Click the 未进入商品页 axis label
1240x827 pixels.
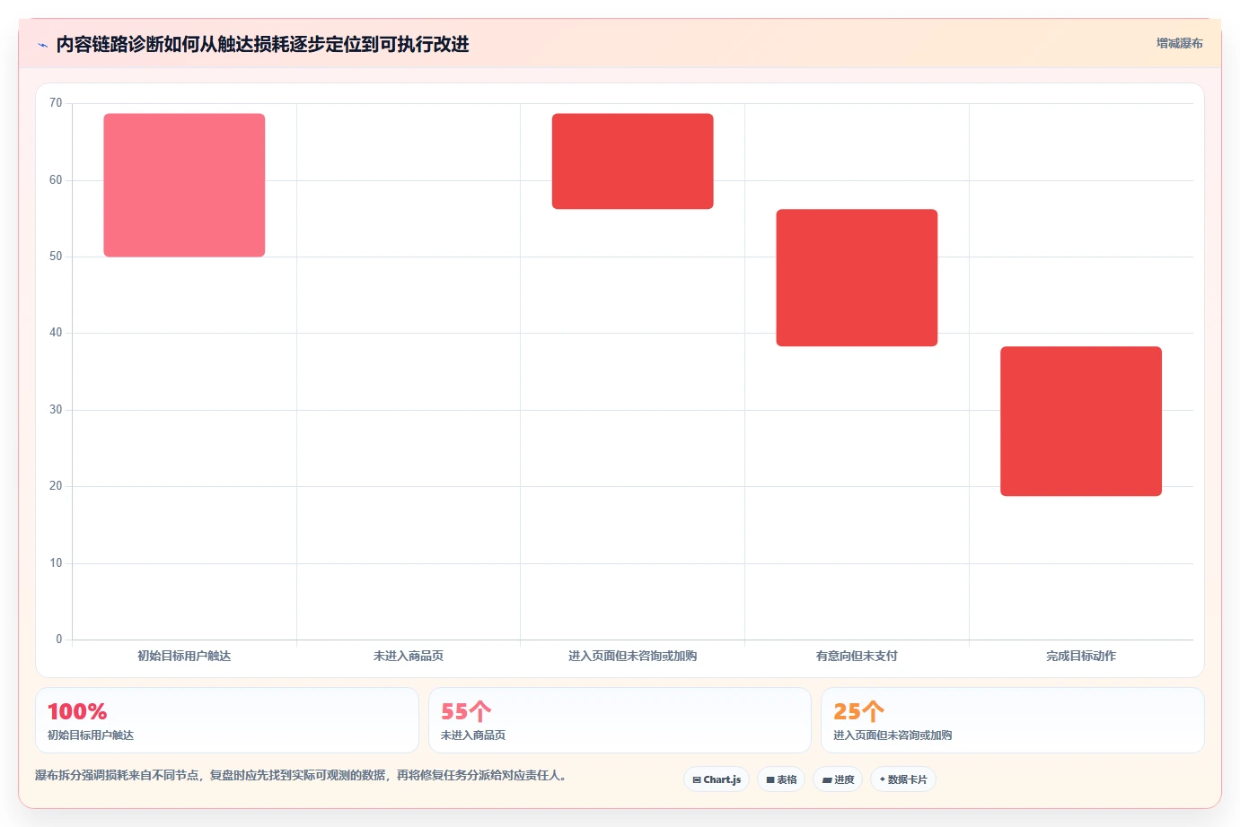(x=409, y=656)
